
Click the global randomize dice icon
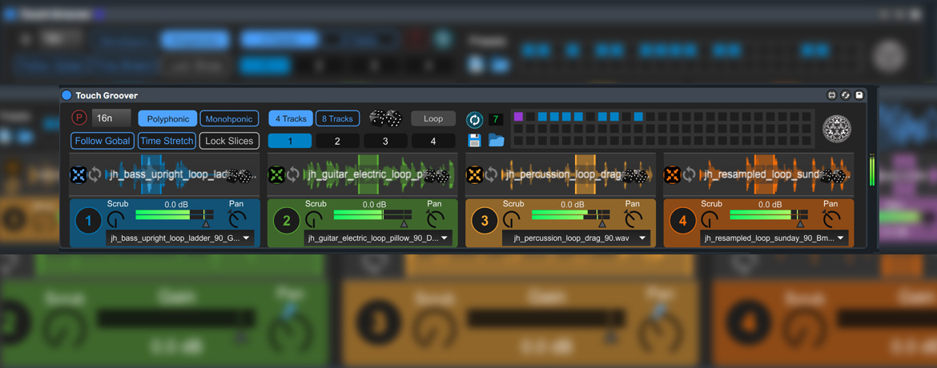385,118
